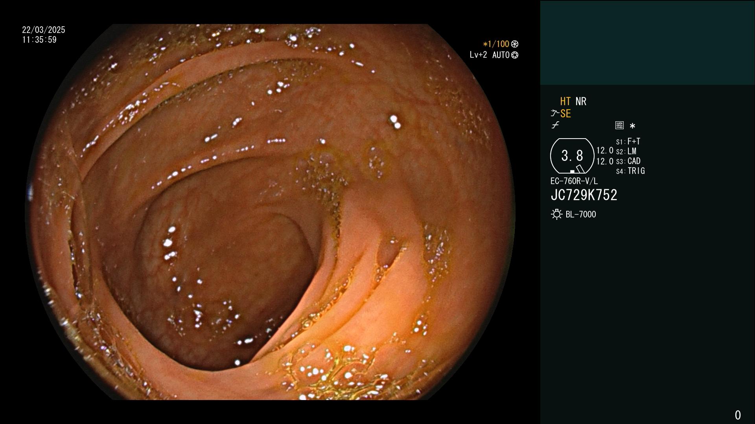Screen dimensions: 755x424
Task: Click the Lv+2 brightness level
Action: coord(478,55)
